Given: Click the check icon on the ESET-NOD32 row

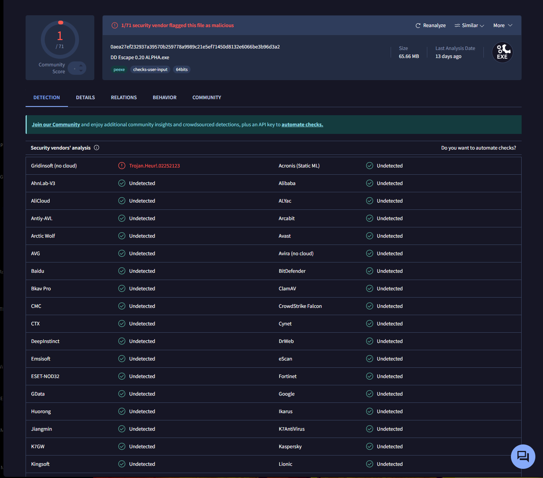Looking at the screenshot, I should tap(122, 376).
